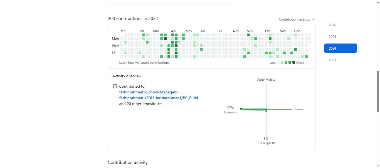
Task: Switch to the 2023 contributions view
Action: click(x=332, y=60)
